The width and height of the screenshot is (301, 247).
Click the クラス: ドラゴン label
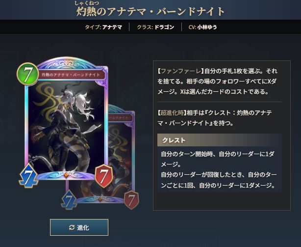point(155,27)
